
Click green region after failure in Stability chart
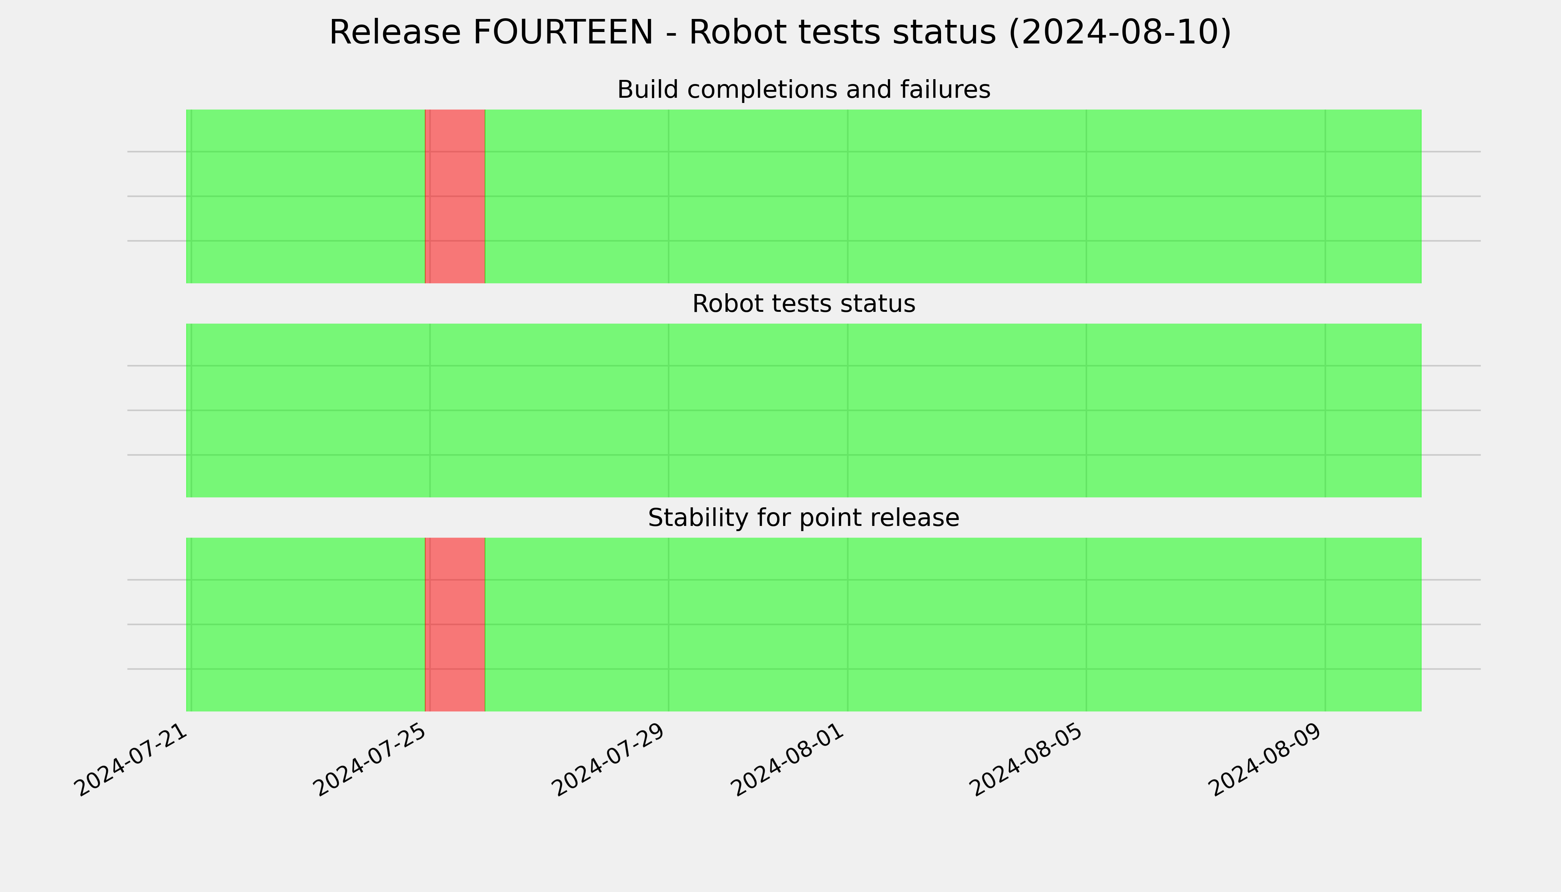click(953, 624)
